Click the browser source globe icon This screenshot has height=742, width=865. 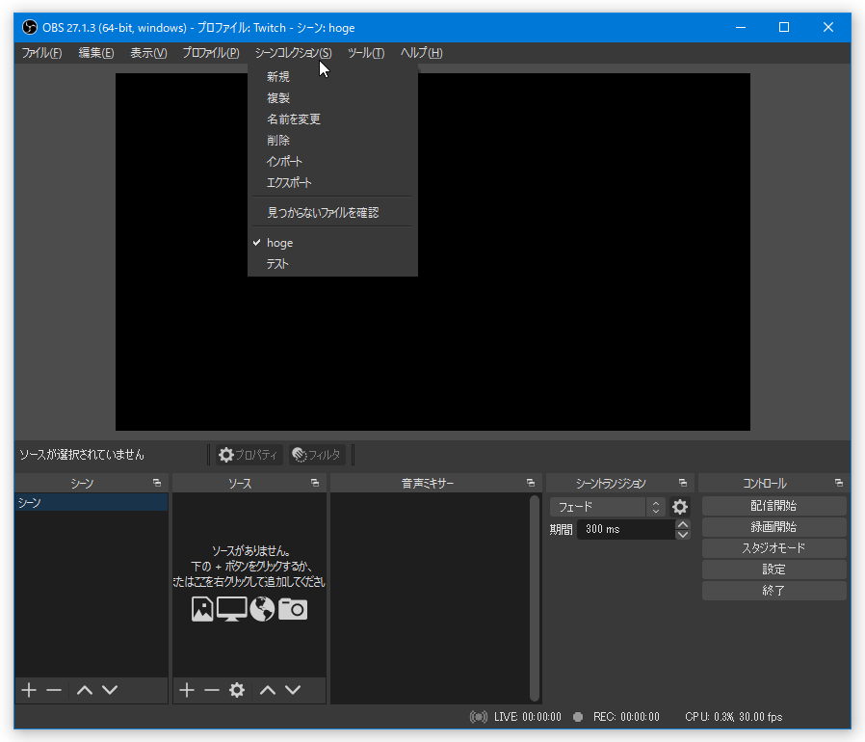coord(262,609)
